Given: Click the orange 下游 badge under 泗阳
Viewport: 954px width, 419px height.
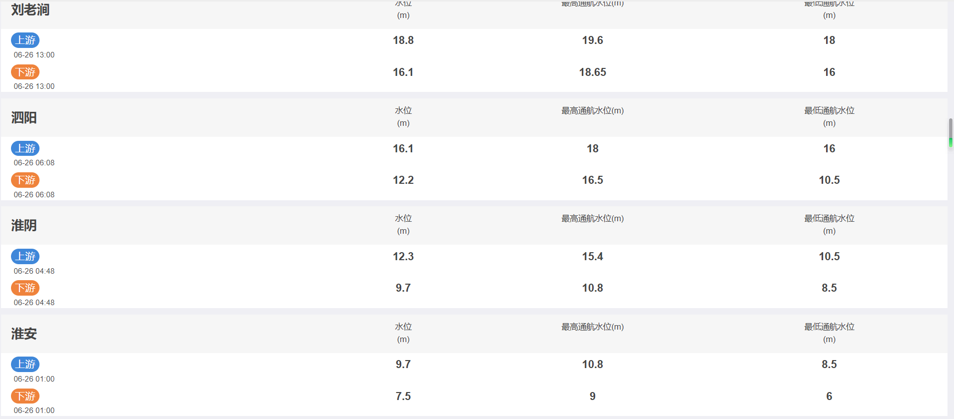Looking at the screenshot, I should click(x=25, y=180).
